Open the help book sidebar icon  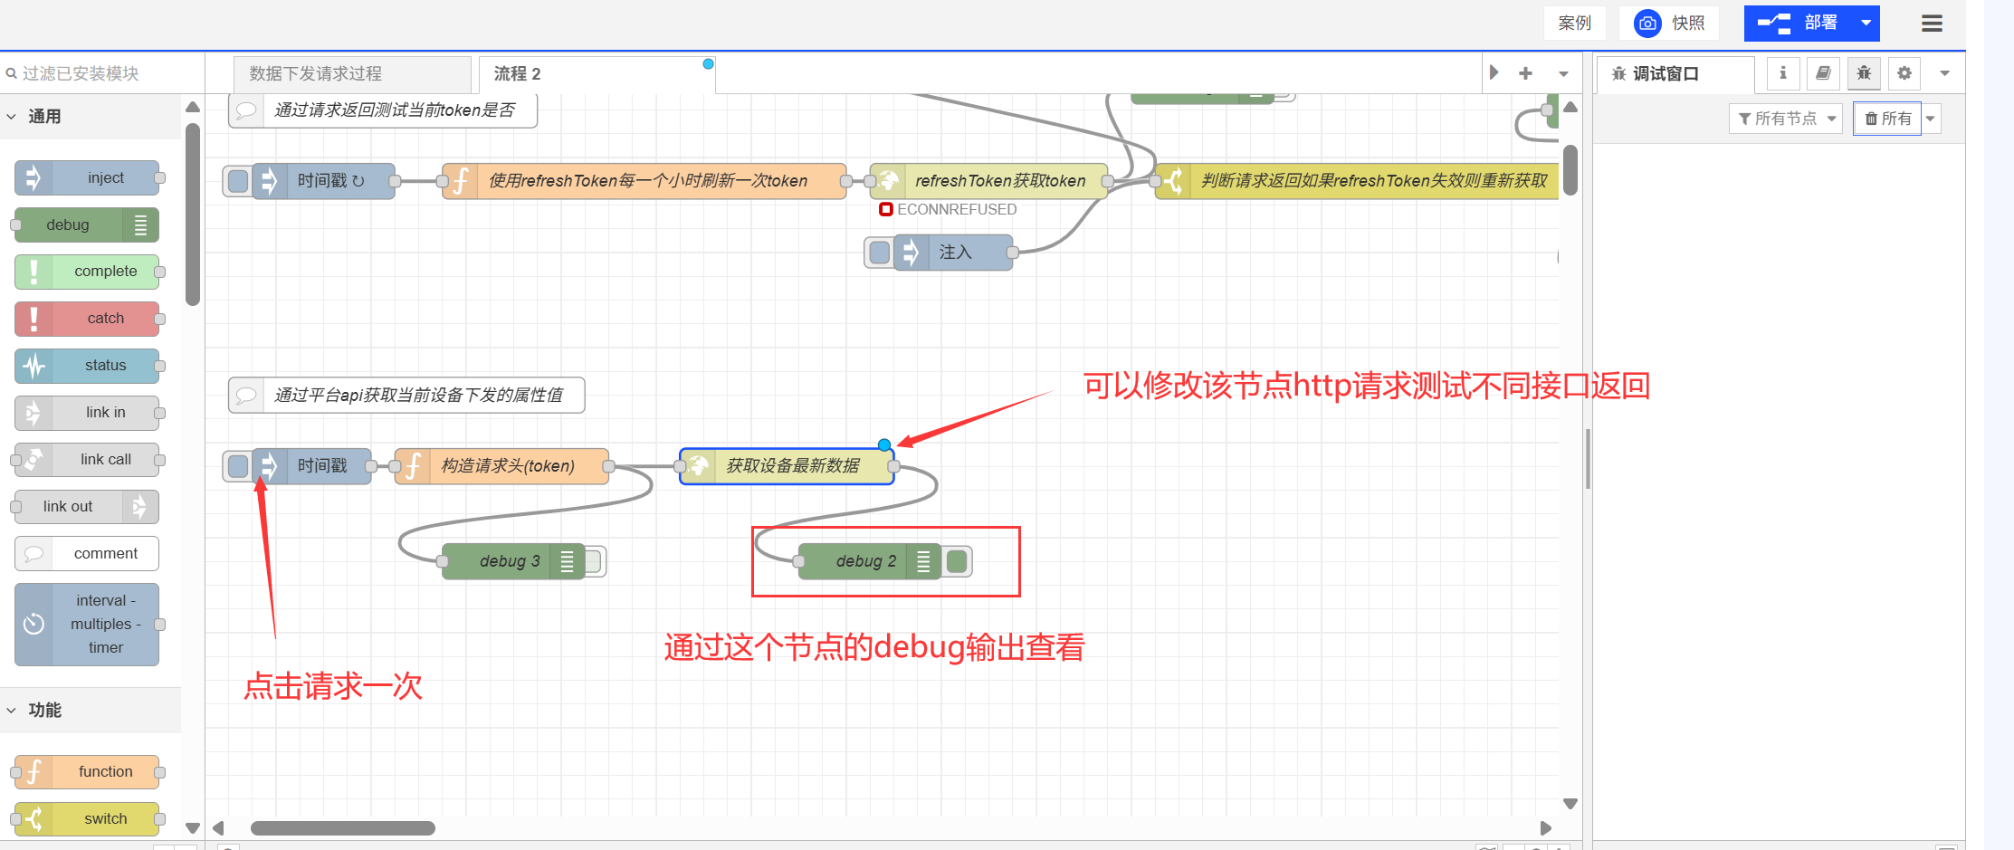pyautogui.click(x=1823, y=73)
